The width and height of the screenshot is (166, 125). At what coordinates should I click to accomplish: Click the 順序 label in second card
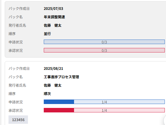(12, 94)
